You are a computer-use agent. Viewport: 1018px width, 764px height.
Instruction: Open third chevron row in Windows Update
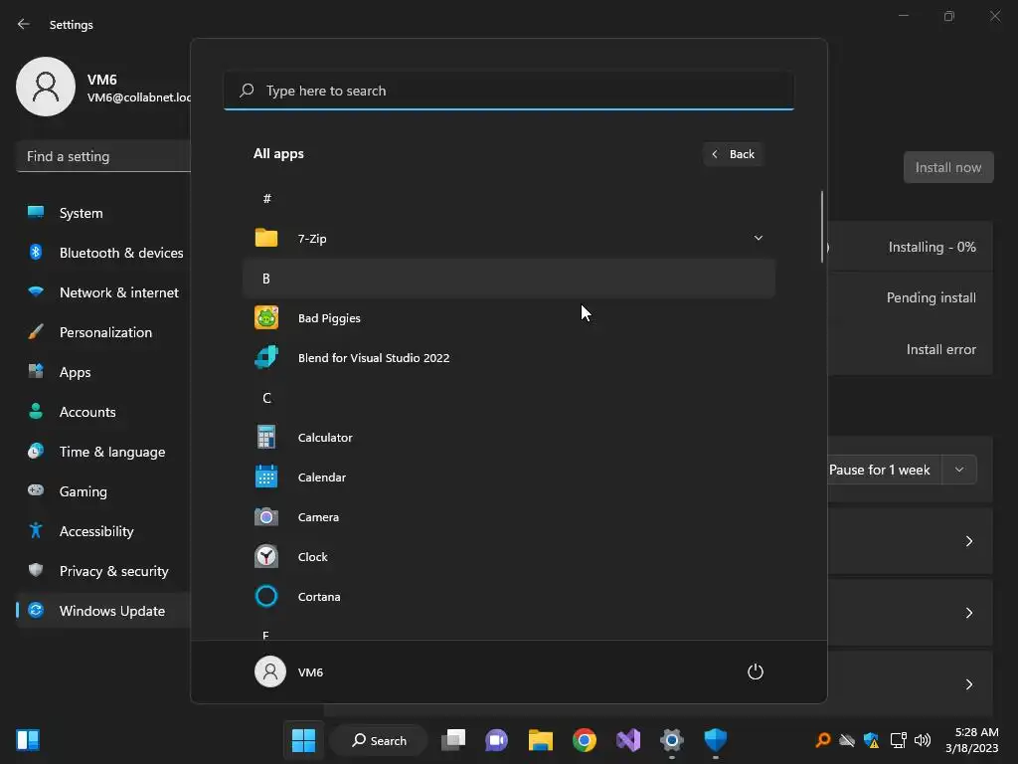click(968, 684)
